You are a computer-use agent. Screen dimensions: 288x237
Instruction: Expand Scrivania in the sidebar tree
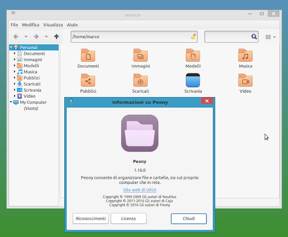[x=14, y=90]
